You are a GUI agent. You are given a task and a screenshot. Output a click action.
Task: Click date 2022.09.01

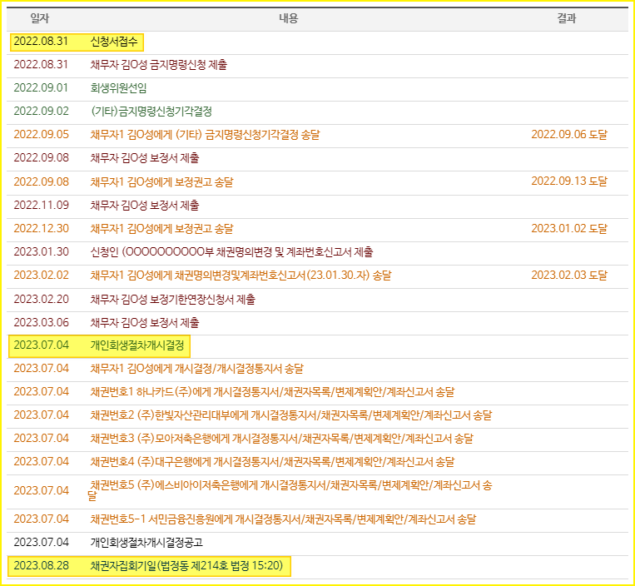click(41, 88)
